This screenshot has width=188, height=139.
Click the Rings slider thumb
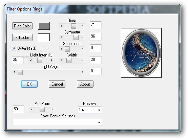pyautogui.click(x=74, y=26)
